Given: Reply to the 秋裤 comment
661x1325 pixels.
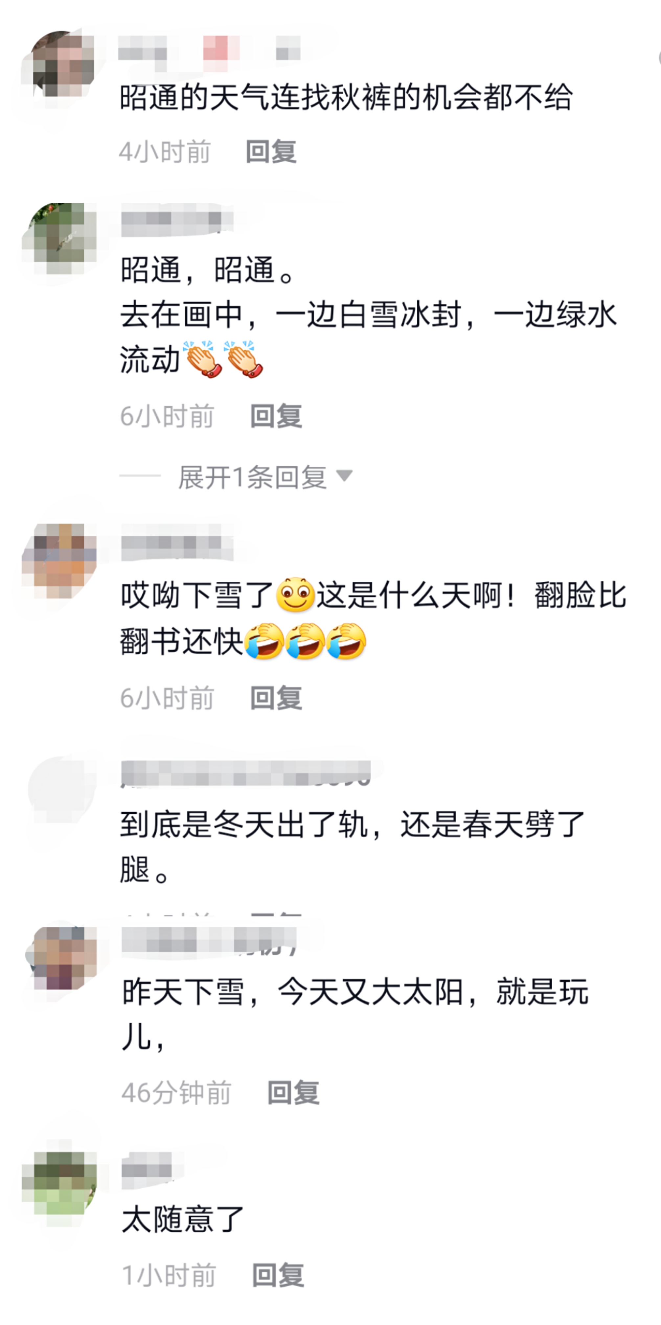Looking at the screenshot, I should pos(271,152).
